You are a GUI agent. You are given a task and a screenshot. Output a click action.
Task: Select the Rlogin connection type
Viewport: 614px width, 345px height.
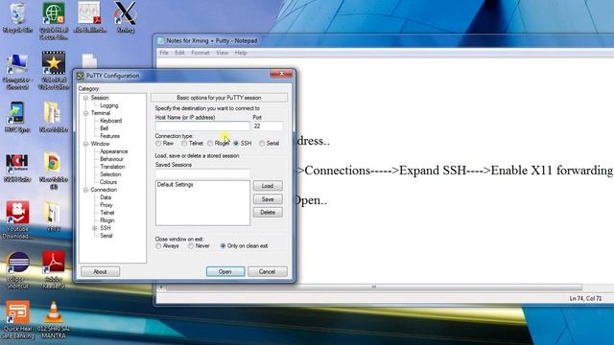click(x=210, y=144)
